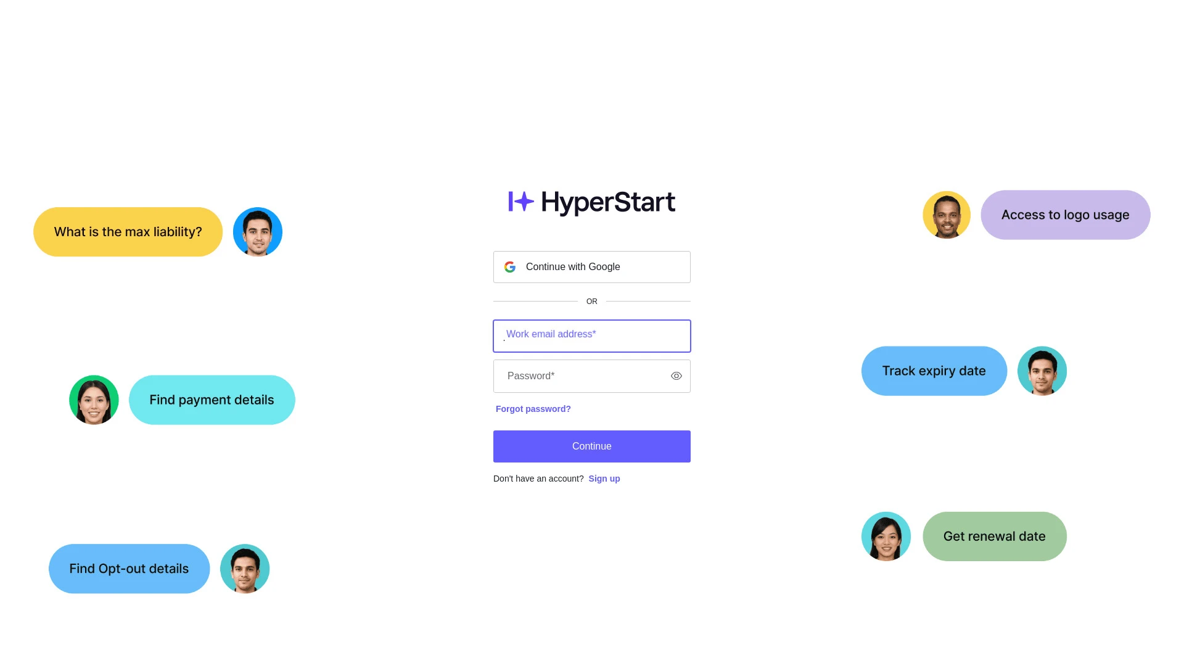This screenshot has height=666, width=1184.
Task: Click Continue with Google button
Action: point(592,267)
